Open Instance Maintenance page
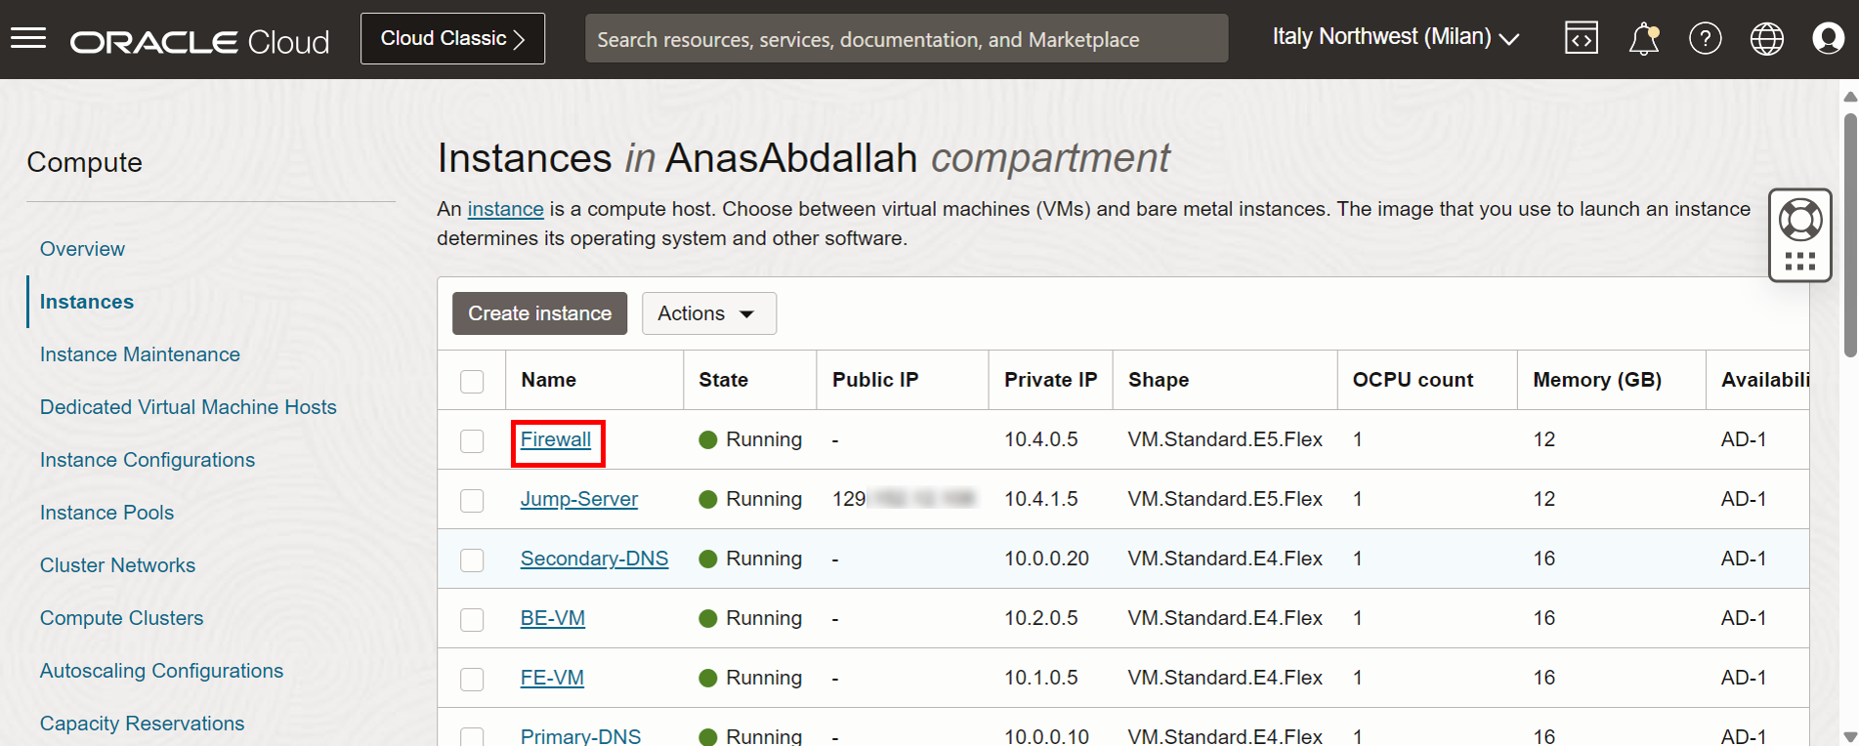The height and width of the screenshot is (746, 1859). pos(140,354)
